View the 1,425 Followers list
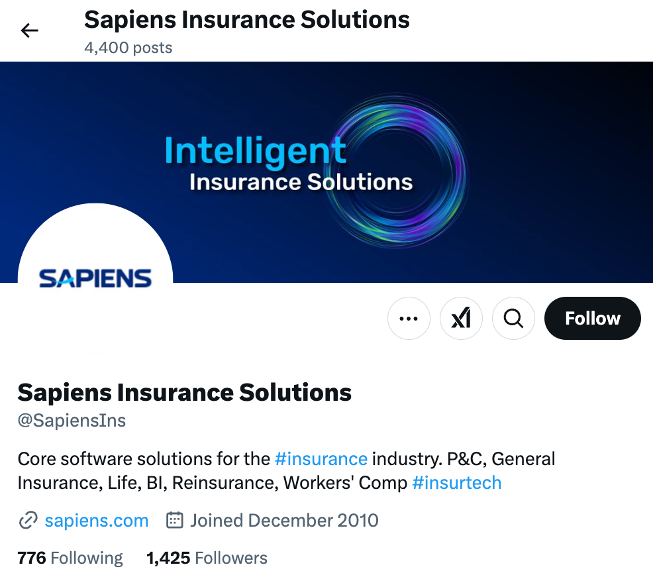653x579 pixels. [207, 558]
